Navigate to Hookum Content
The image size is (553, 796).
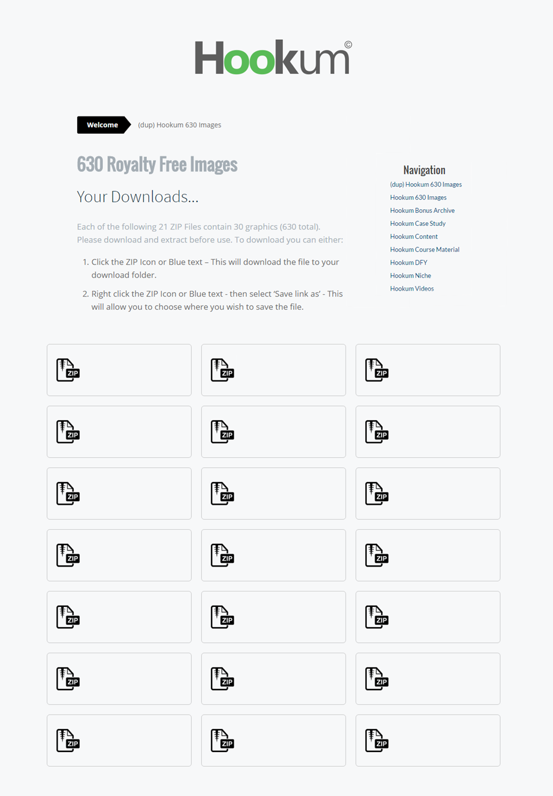pyautogui.click(x=414, y=237)
